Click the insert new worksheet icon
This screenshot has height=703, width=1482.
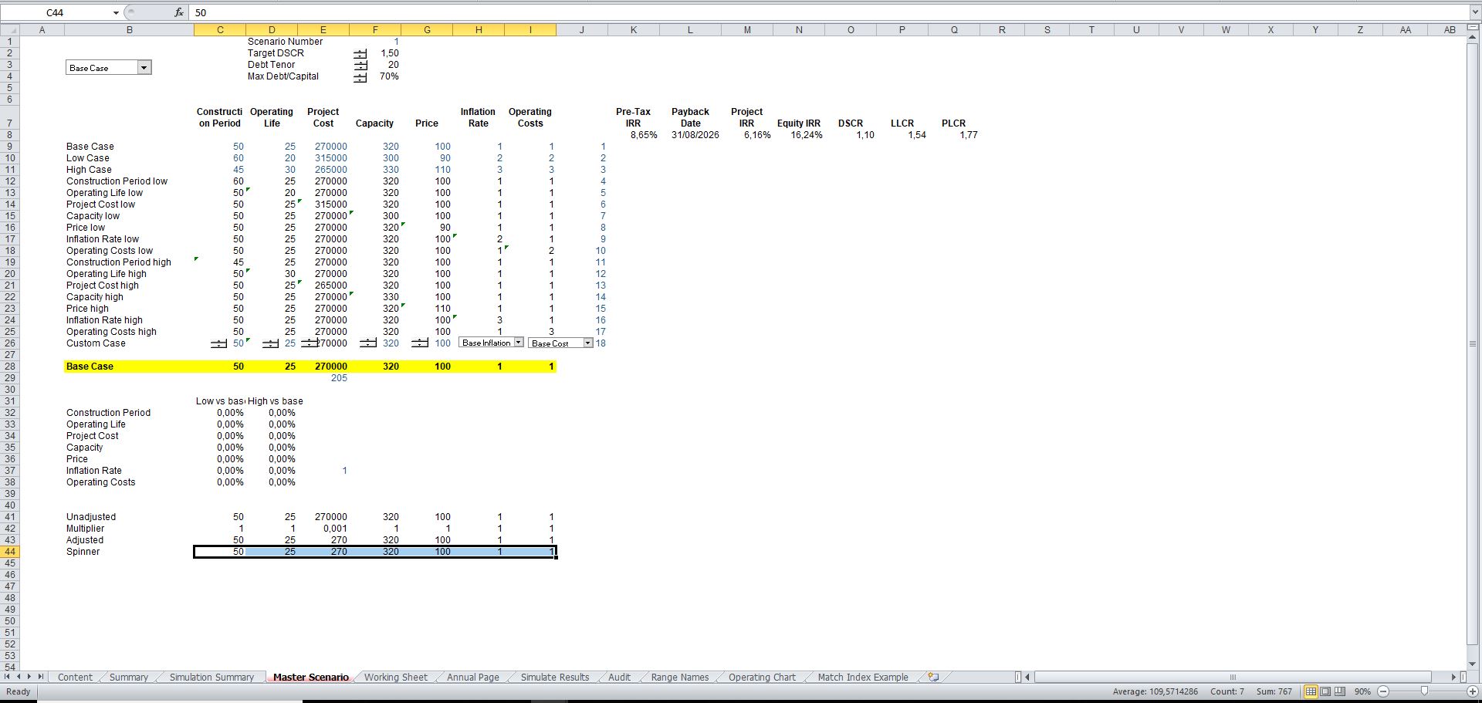coord(933,677)
